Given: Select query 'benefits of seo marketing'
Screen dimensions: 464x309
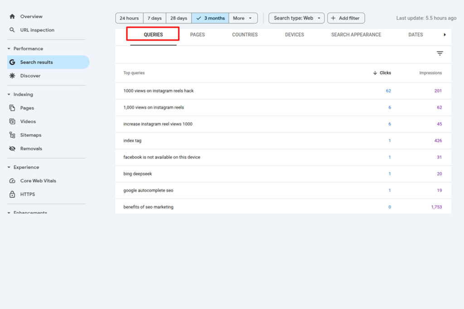Looking at the screenshot, I should pyautogui.click(x=148, y=207).
